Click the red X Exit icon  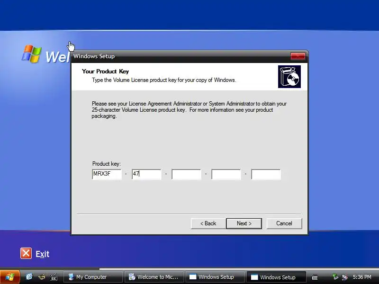[x=26, y=253]
